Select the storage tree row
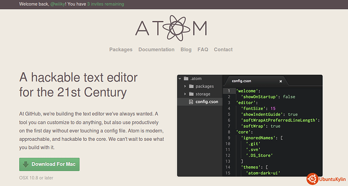The image size is (348, 186). coord(200,94)
